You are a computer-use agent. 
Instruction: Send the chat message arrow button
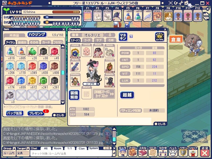114,154
